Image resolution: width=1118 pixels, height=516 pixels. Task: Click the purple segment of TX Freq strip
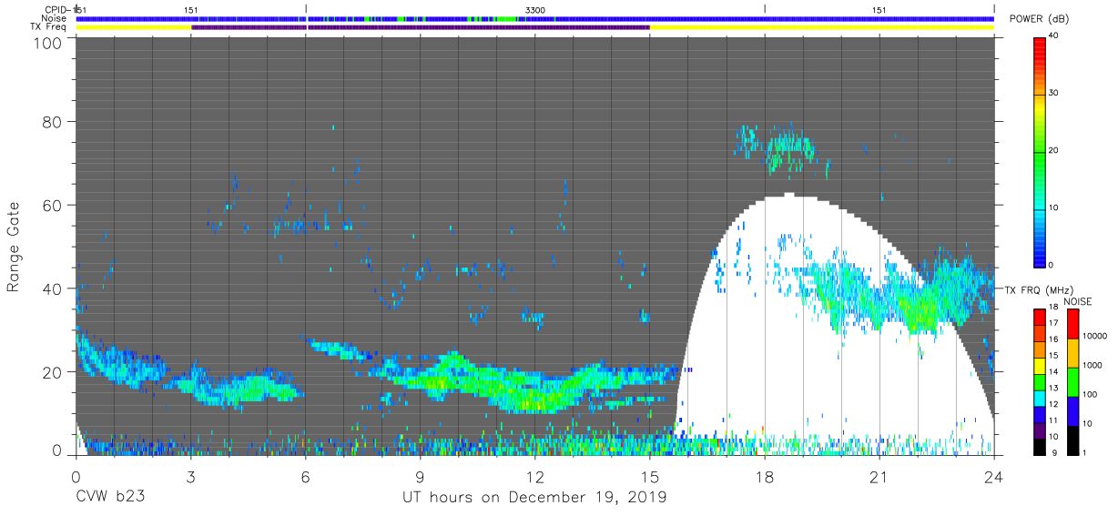421,27
